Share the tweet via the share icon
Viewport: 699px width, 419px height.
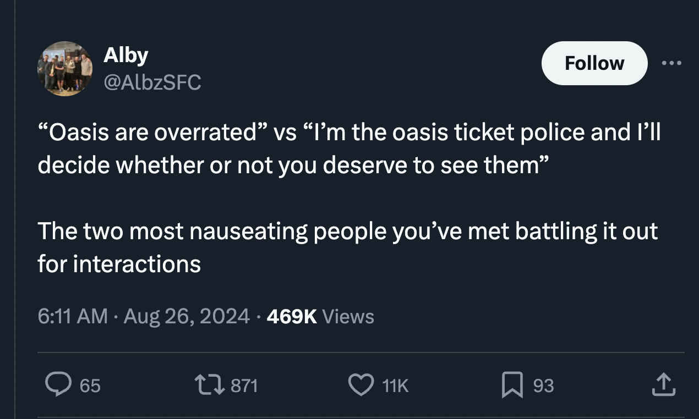pos(663,385)
